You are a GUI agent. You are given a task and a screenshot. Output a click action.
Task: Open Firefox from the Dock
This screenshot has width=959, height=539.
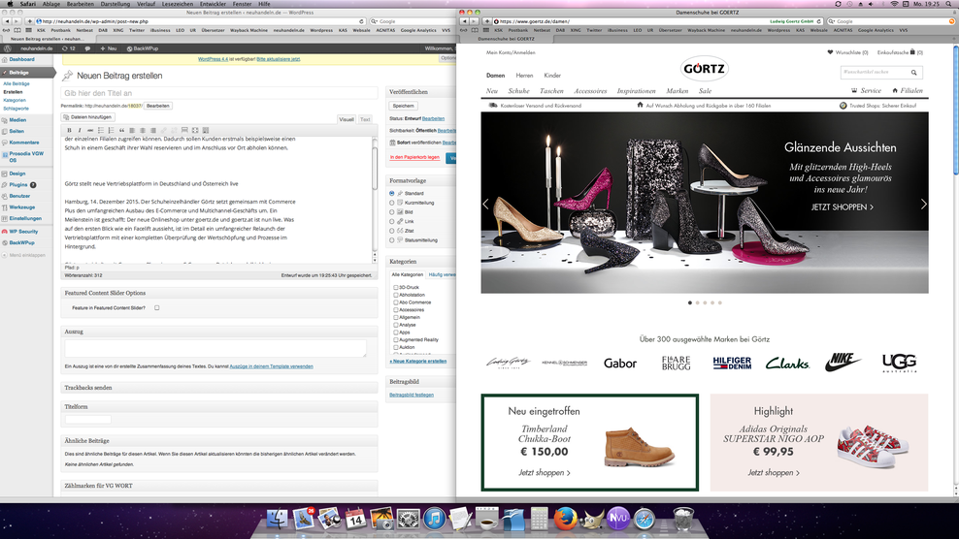565,520
